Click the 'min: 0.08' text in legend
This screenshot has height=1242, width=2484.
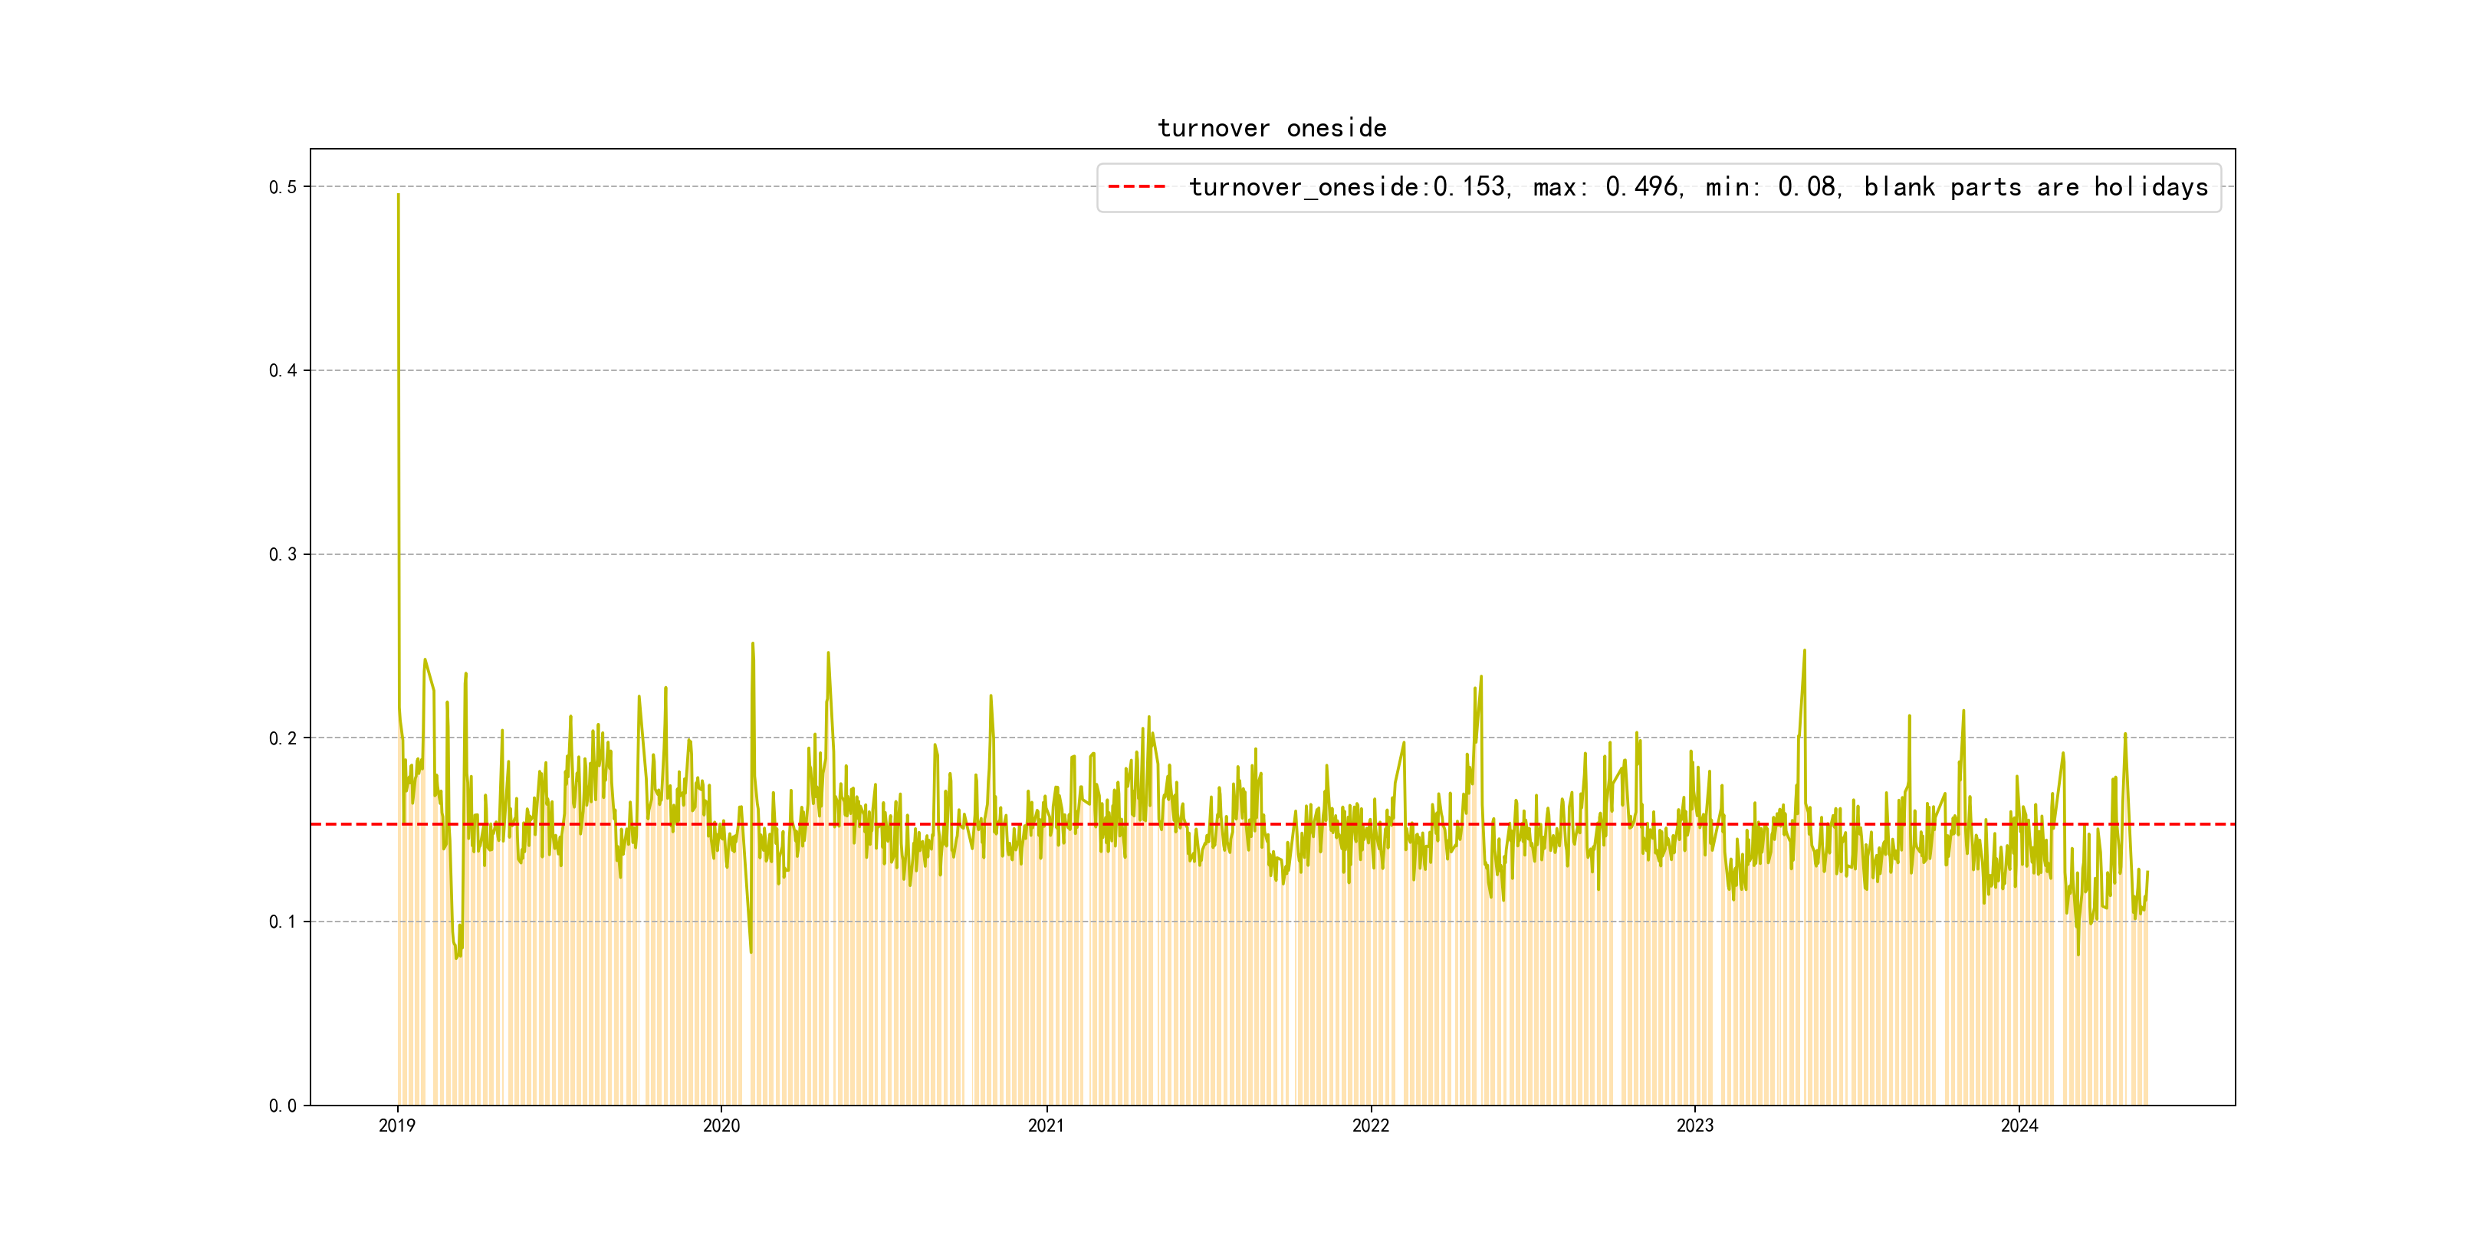1772,187
